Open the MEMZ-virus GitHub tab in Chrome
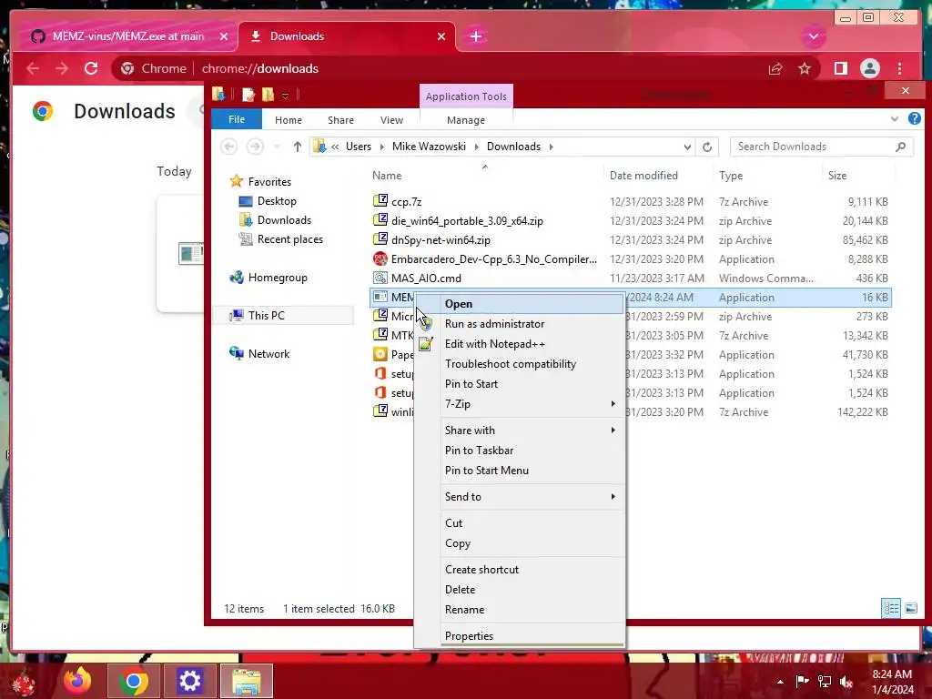Image resolution: width=932 pixels, height=699 pixels. (127, 36)
